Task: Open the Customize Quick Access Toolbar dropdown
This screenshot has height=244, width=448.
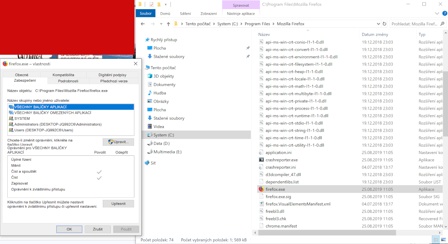Action: (166, 5)
